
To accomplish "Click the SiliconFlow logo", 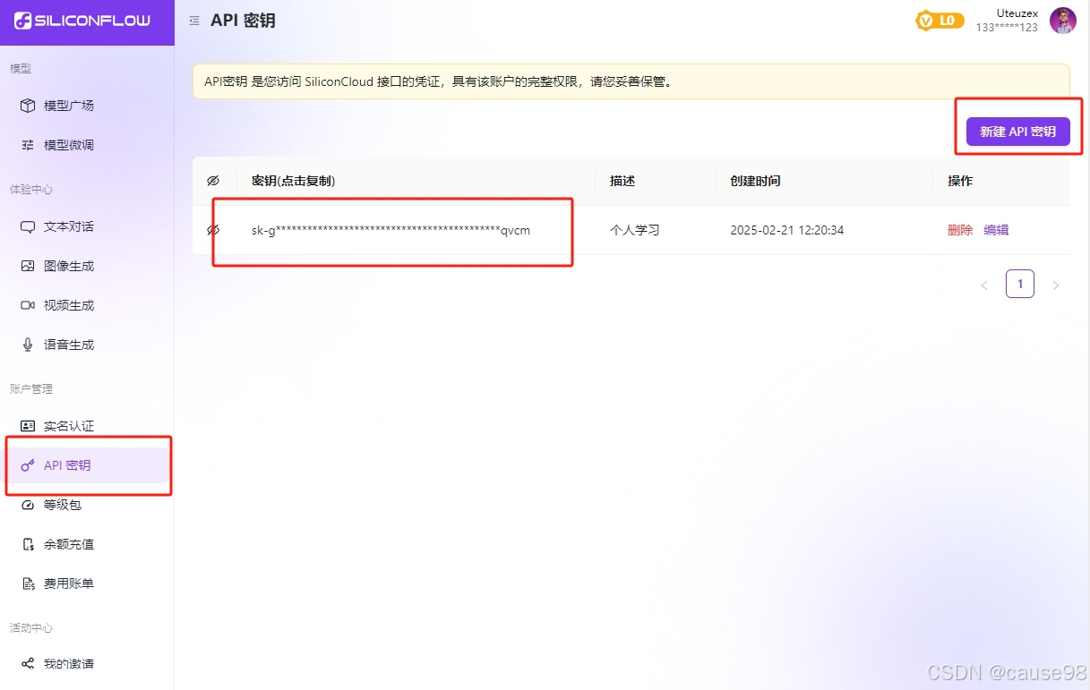I will (82, 21).
